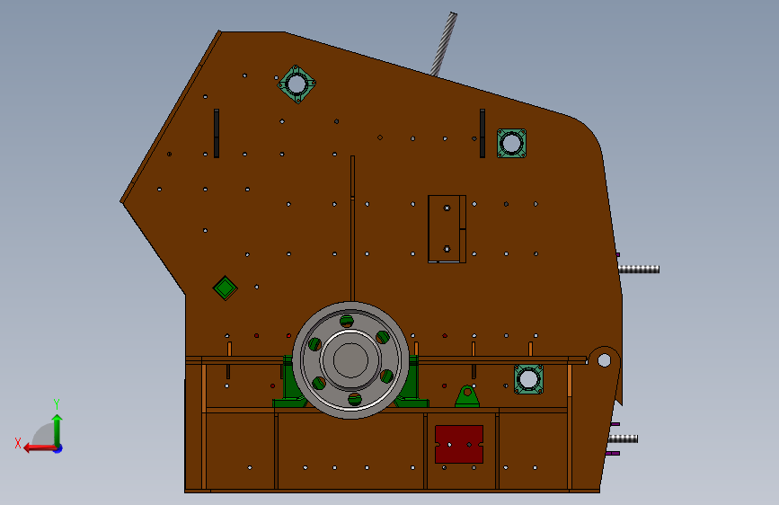
Task: Select the upper horizontal threaded rod on the right
Action: tap(639, 269)
